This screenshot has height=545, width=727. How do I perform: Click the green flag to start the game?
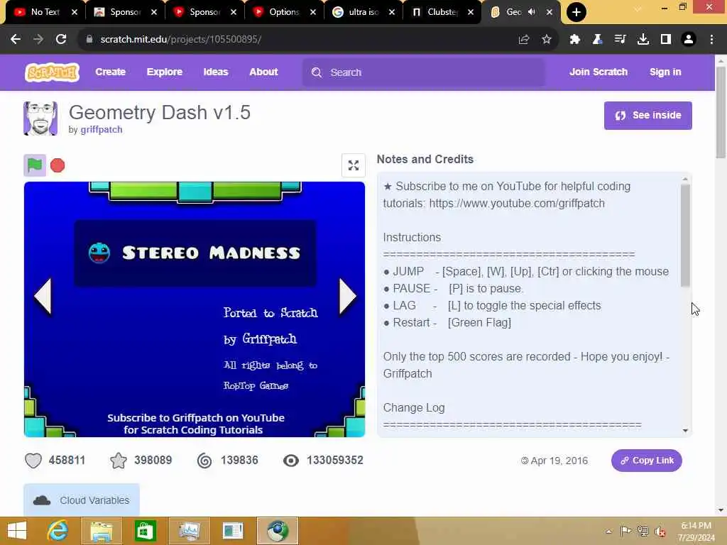pyautogui.click(x=35, y=165)
